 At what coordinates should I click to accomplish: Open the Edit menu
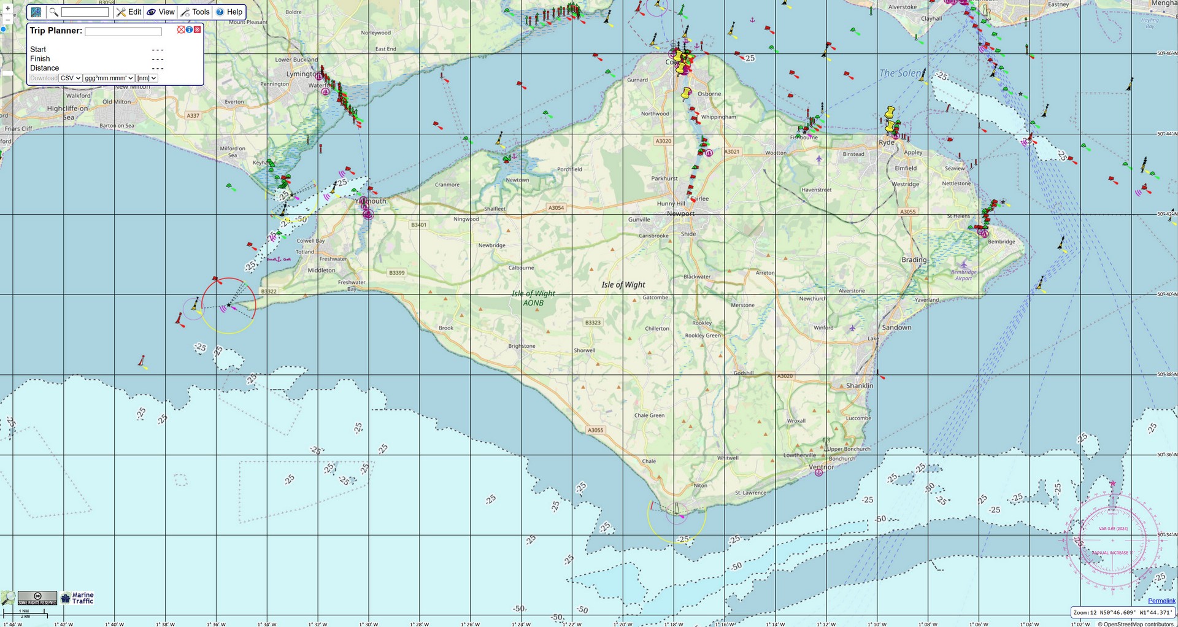(x=129, y=12)
